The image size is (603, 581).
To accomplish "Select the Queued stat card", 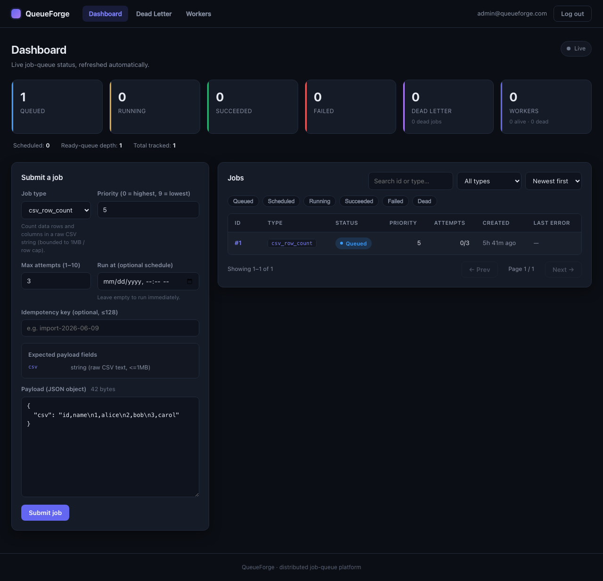I will [x=57, y=106].
